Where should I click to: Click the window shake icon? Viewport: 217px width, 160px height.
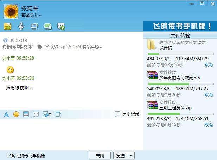tap(58, 114)
